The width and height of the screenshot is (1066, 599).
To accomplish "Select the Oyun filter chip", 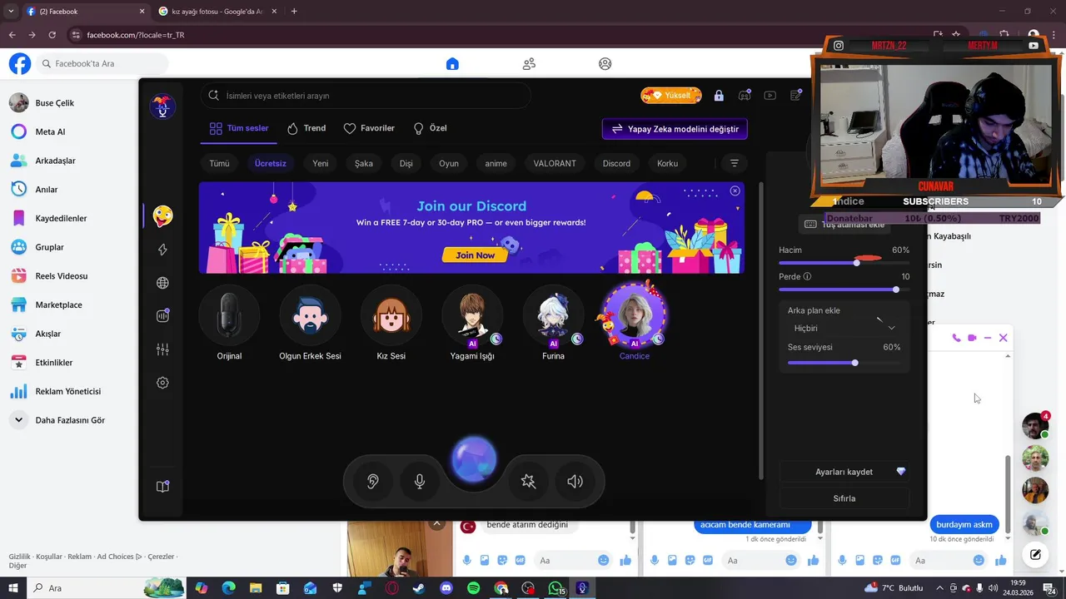I will click(449, 163).
